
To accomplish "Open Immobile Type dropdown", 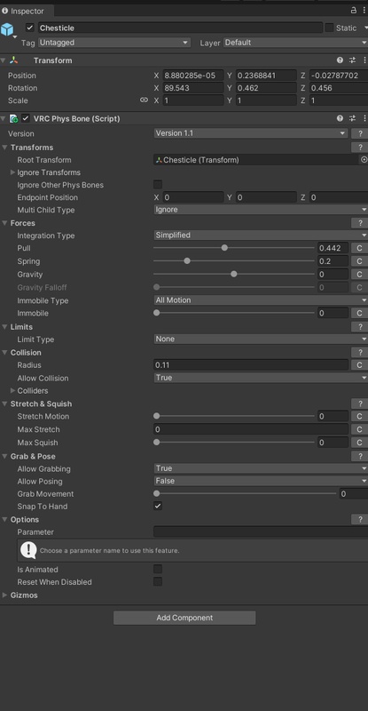I will [x=261, y=300].
